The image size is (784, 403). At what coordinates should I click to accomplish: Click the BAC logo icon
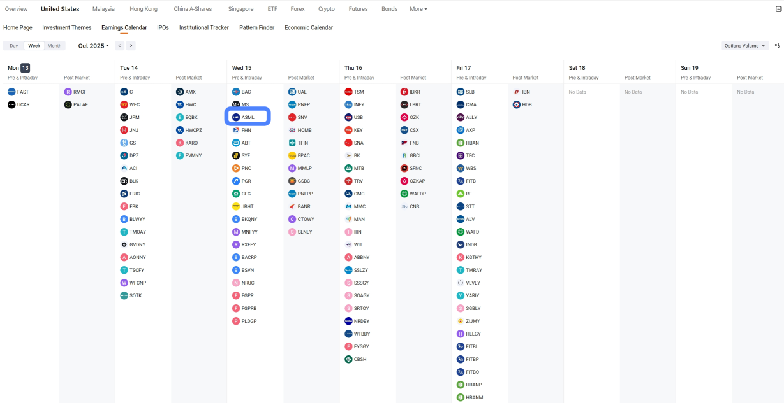(x=236, y=92)
